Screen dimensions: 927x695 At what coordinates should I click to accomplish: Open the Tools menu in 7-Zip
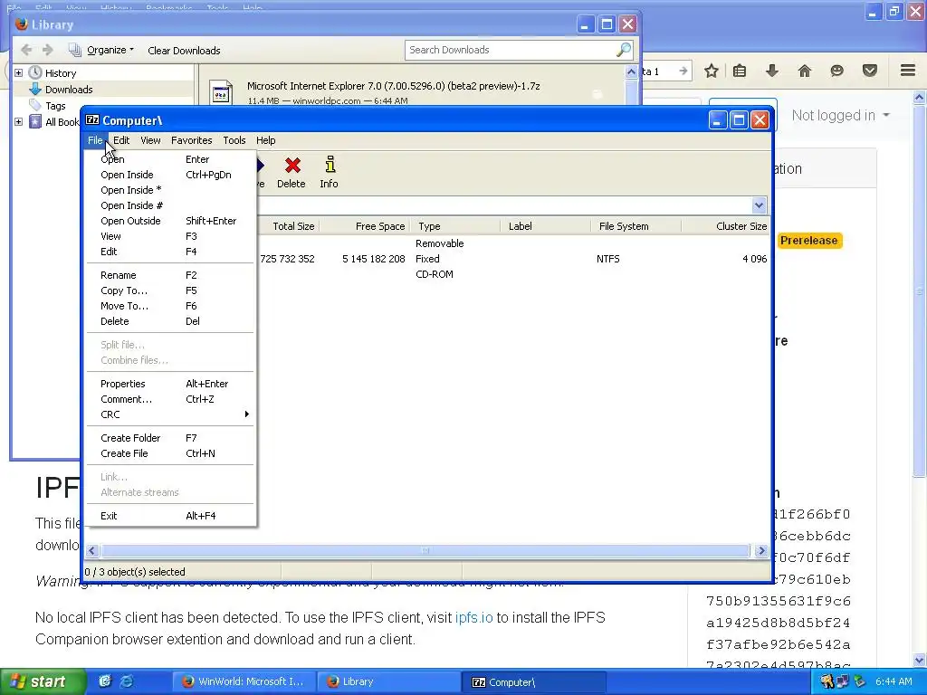tap(234, 140)
